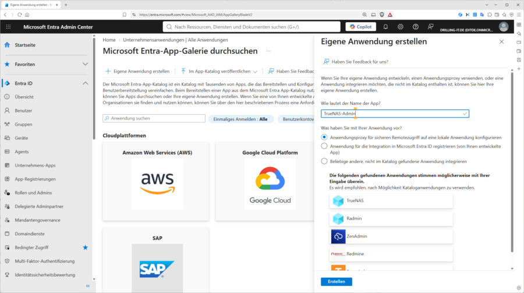524x293 pixels.
Task: Click the Erstellen button
Action: click(337, 281)
